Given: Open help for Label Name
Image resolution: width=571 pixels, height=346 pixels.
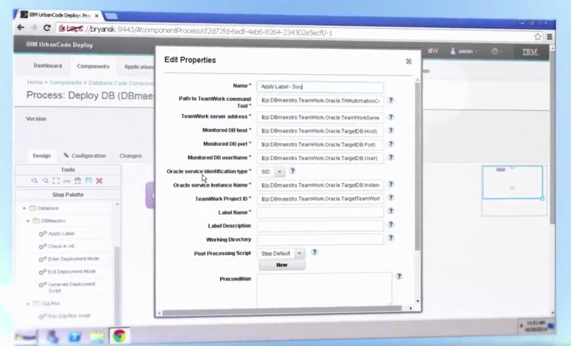Looking at the screenshot, I should pos(391,211).
